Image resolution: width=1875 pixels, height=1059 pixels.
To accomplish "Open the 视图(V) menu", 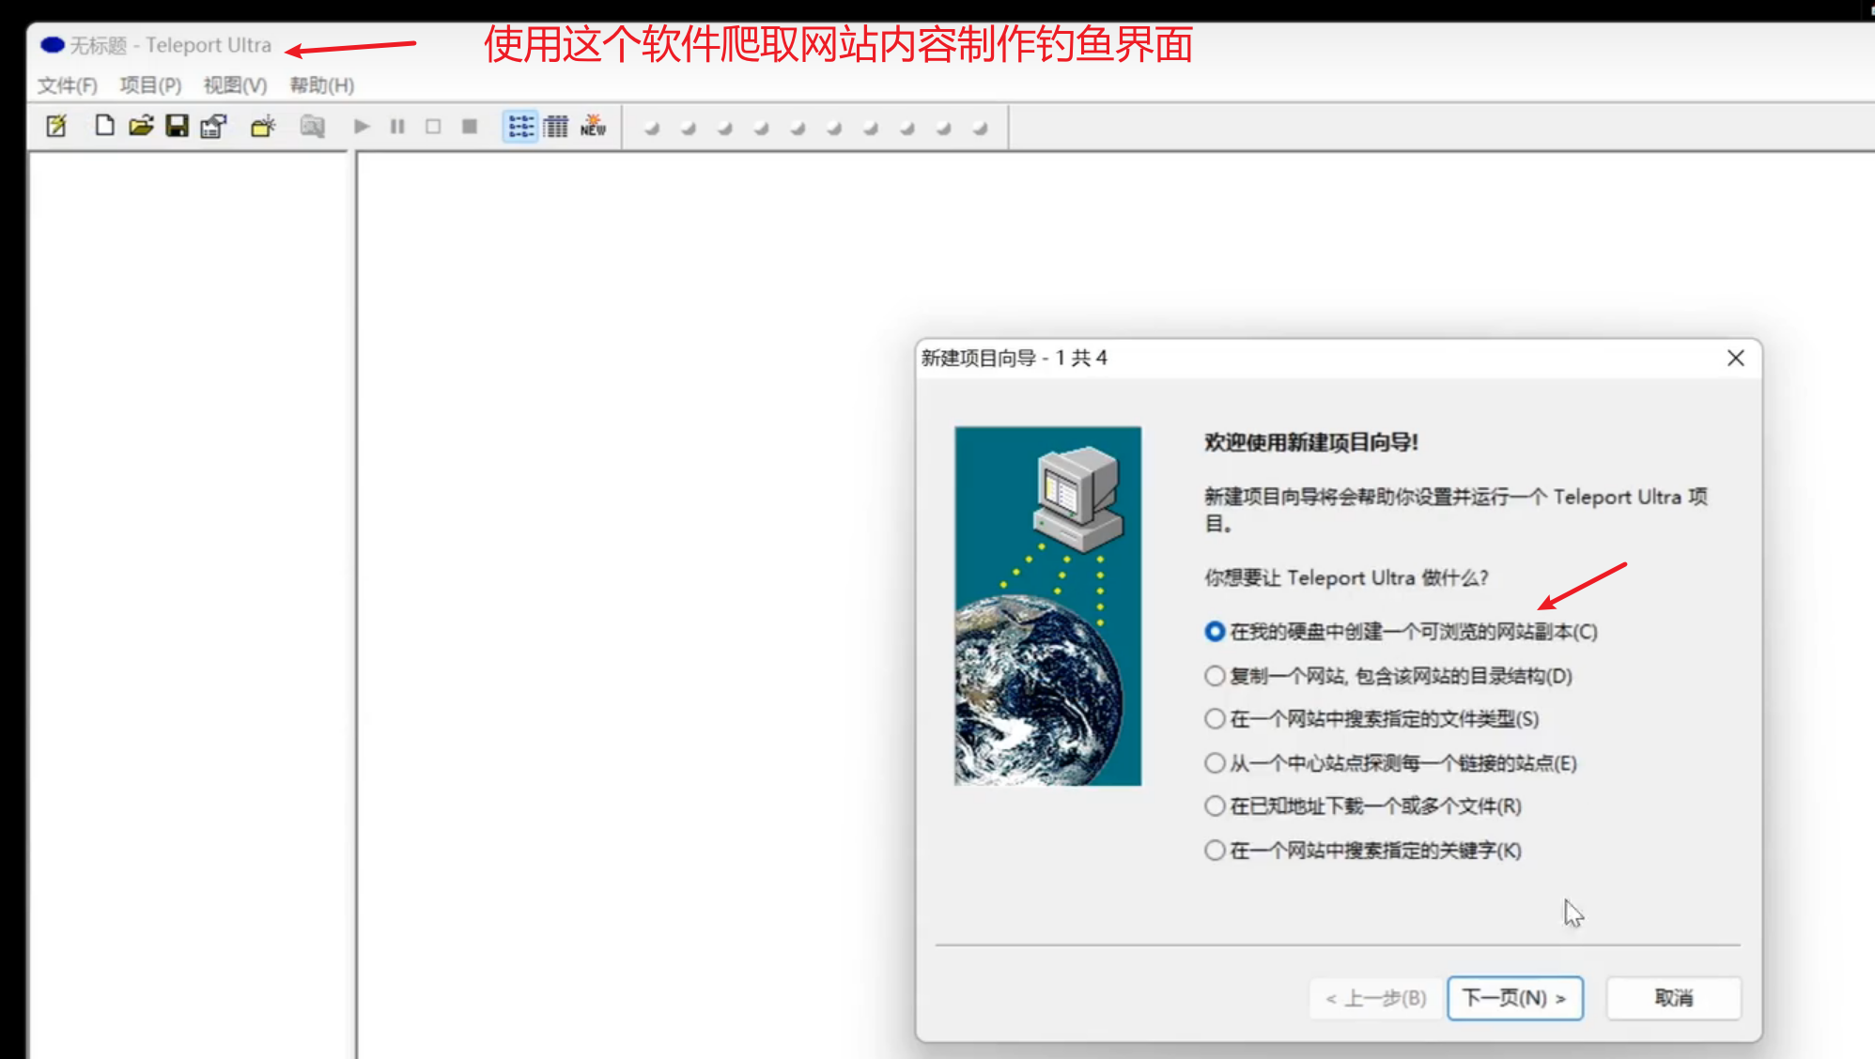I will click(232, 85).
